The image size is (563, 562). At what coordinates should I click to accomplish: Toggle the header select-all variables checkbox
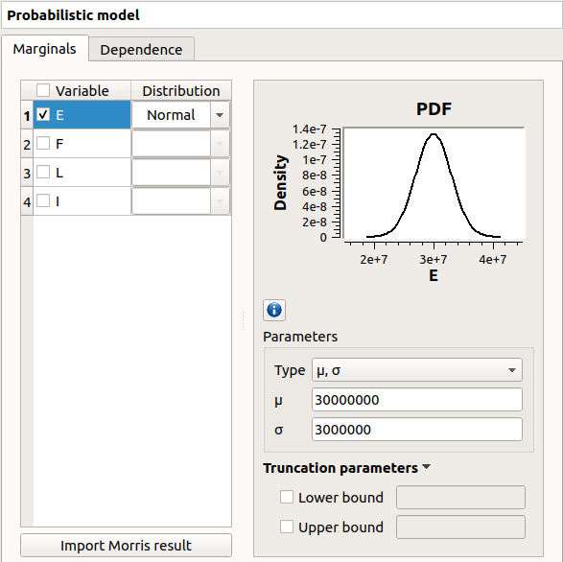tap(43, 90)
